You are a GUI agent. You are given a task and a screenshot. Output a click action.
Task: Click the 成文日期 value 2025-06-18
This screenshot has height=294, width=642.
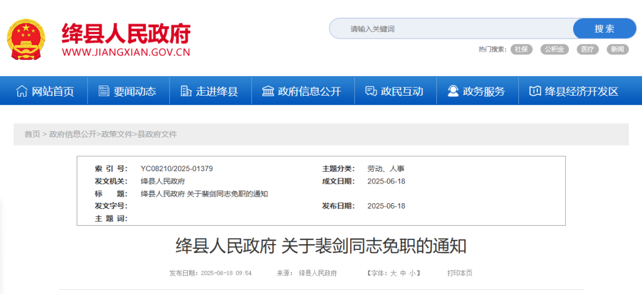386,181
